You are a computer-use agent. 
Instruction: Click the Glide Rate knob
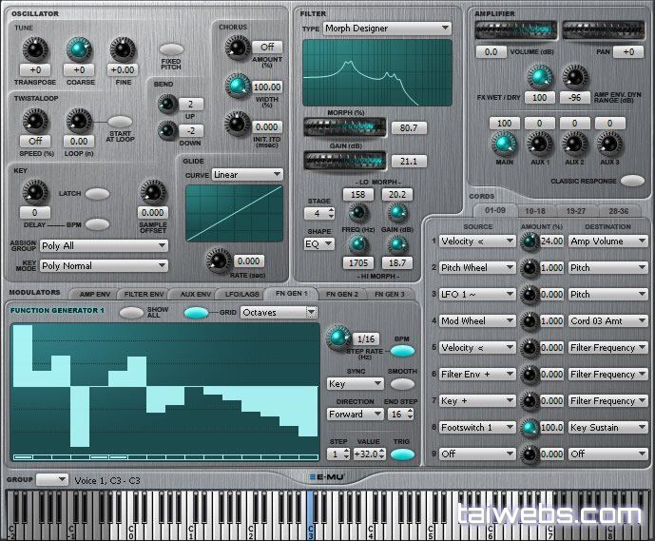point(220,260)
